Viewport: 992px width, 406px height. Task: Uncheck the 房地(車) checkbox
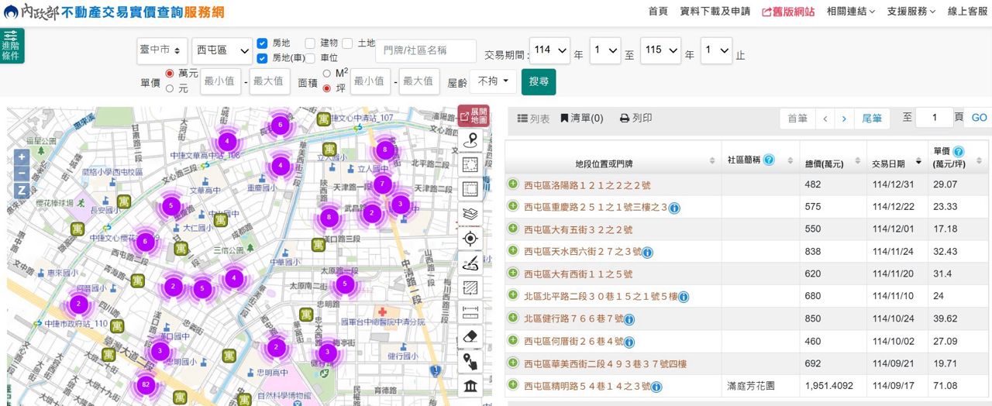[x=262, y=58]
